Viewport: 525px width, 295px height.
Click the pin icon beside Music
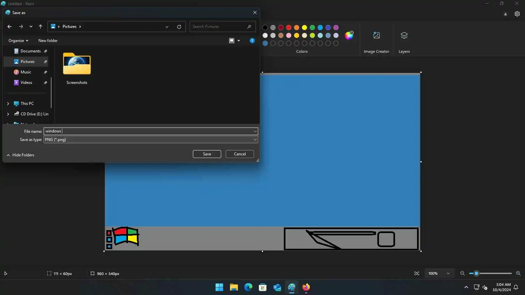[x=46, y=72]
